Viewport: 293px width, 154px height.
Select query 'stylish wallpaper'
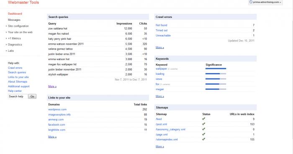coord(58,74)
